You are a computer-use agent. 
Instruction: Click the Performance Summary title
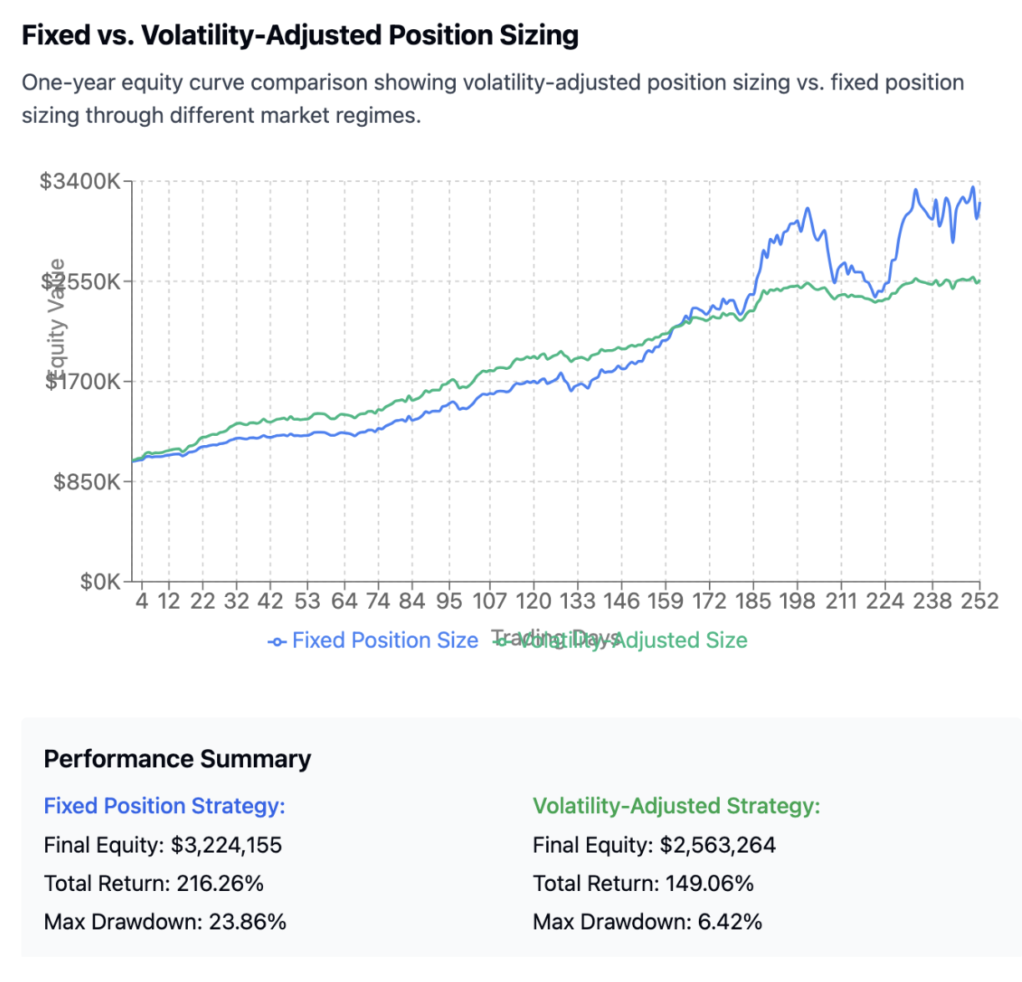pos(177,759)
